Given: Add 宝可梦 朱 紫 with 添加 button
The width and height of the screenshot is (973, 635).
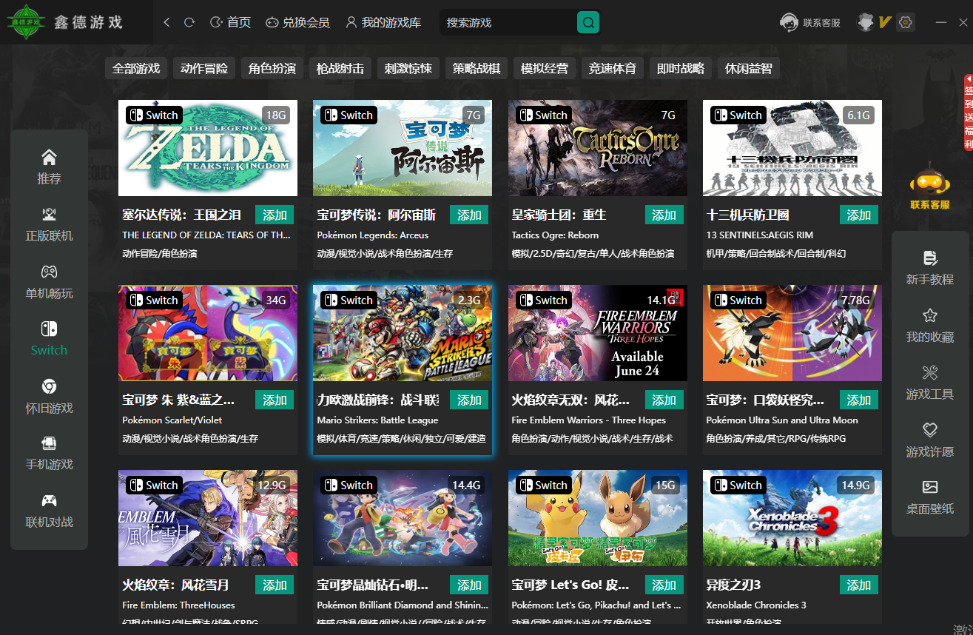Looking at the screenshot, I should point(275,400).
